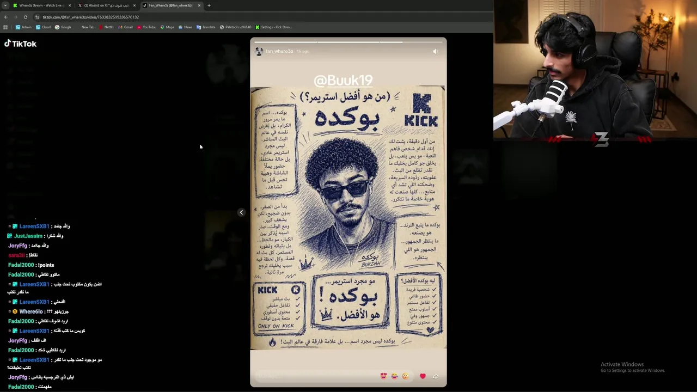Open the Paletools v24.0.48 bookmark

(236, 27)
